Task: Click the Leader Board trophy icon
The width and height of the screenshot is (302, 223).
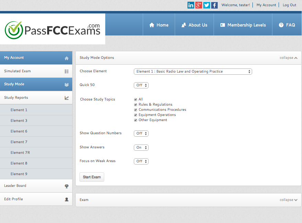Action: coord(67,186)
